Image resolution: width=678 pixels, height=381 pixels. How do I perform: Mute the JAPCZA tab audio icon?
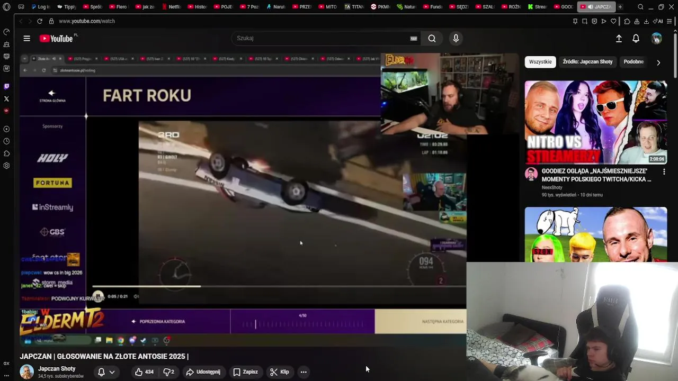pos(590,7)
